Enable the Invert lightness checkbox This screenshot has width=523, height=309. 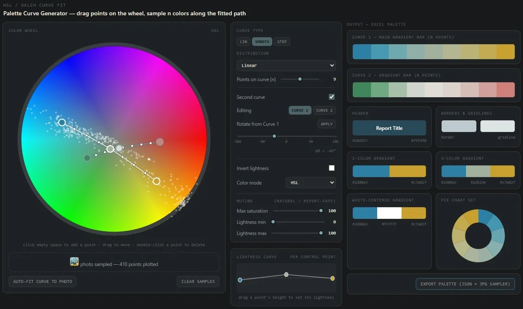[331, 168]
